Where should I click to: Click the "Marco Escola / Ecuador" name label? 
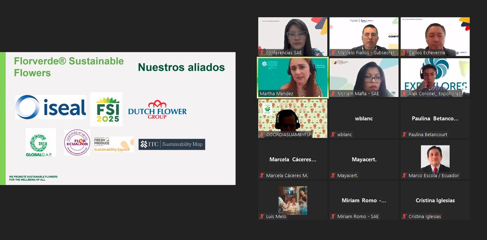point(433,176)
